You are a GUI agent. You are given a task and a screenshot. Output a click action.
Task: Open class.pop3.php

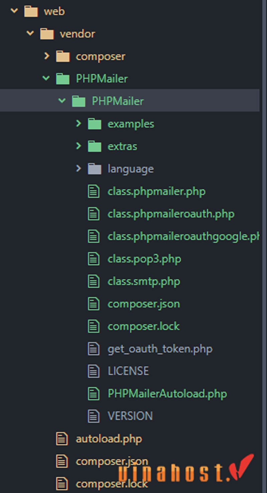144,259
